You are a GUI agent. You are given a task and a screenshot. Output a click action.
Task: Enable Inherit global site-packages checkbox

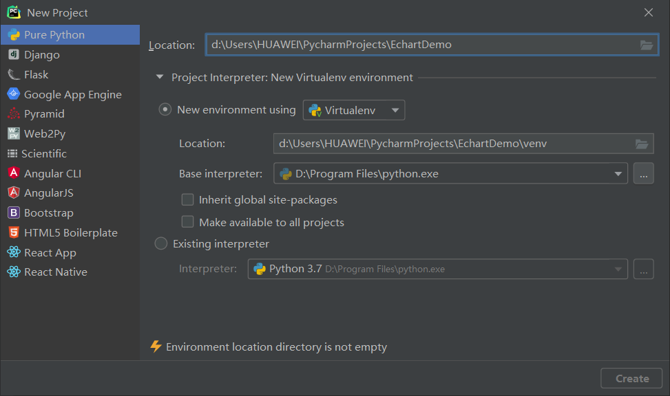[187, 199]
